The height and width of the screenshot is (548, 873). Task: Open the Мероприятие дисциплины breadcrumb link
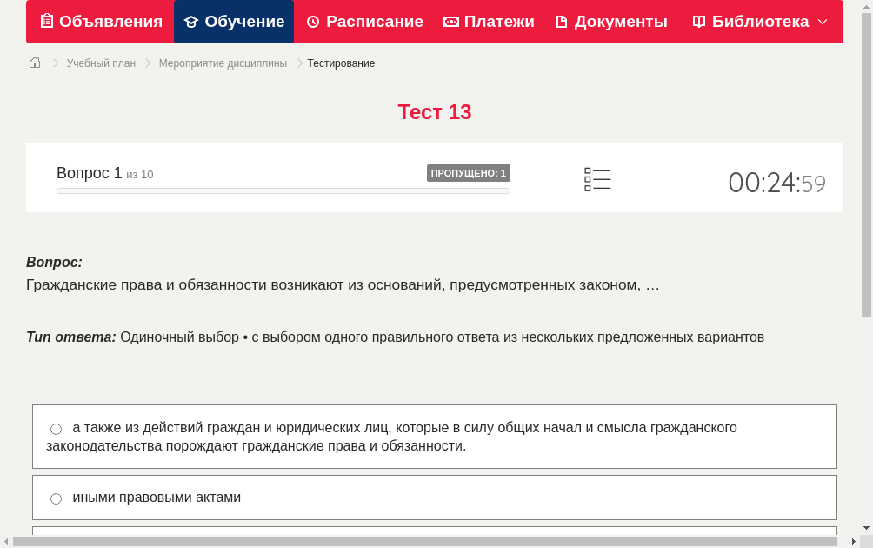(222, 63)
